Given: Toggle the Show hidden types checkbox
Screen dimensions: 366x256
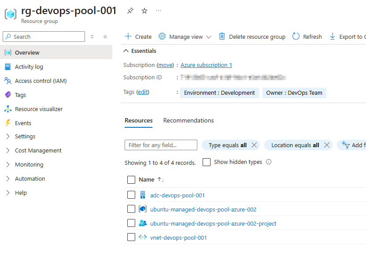Looking at the screenshot, I should coord(207,162).
